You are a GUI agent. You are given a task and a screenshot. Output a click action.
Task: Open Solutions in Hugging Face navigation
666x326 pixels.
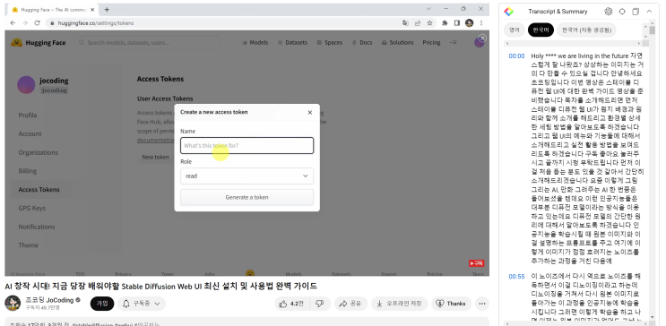point(398,42)
